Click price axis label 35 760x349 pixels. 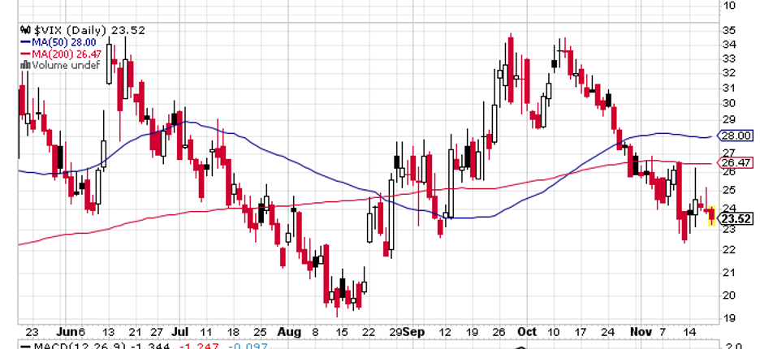pyautogui.click(x=729, y=31)
